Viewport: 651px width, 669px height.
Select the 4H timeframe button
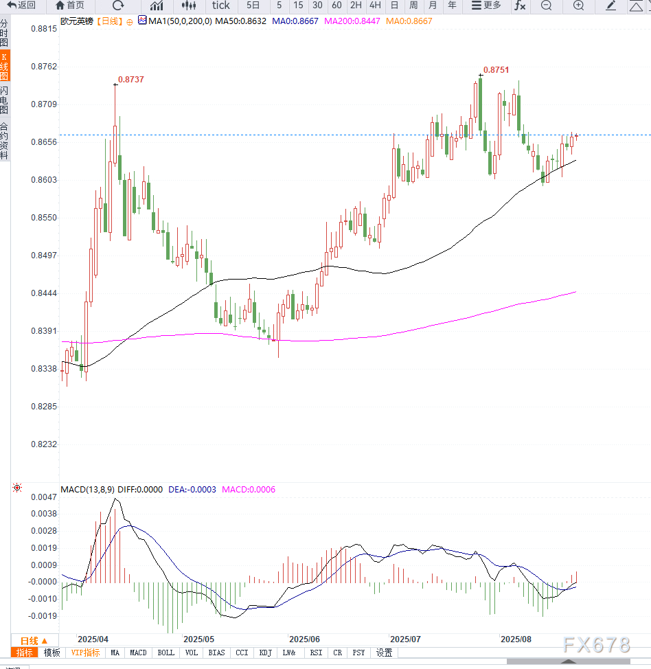pyautogui.click(x=375, y=5)
